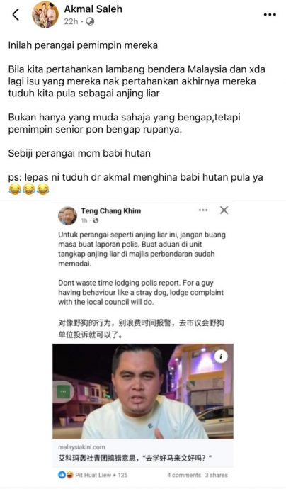The height and width of the screenshot is (489, 286).
Task: Click Teng Chang Khim's avatar
Action: [x=67, y=215]
